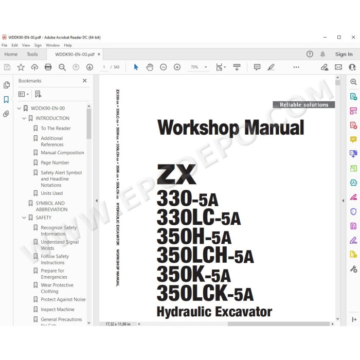Close the WDDK90-EN-00.pdf tab
360x360 pixels.
click(x=99, y=54)
